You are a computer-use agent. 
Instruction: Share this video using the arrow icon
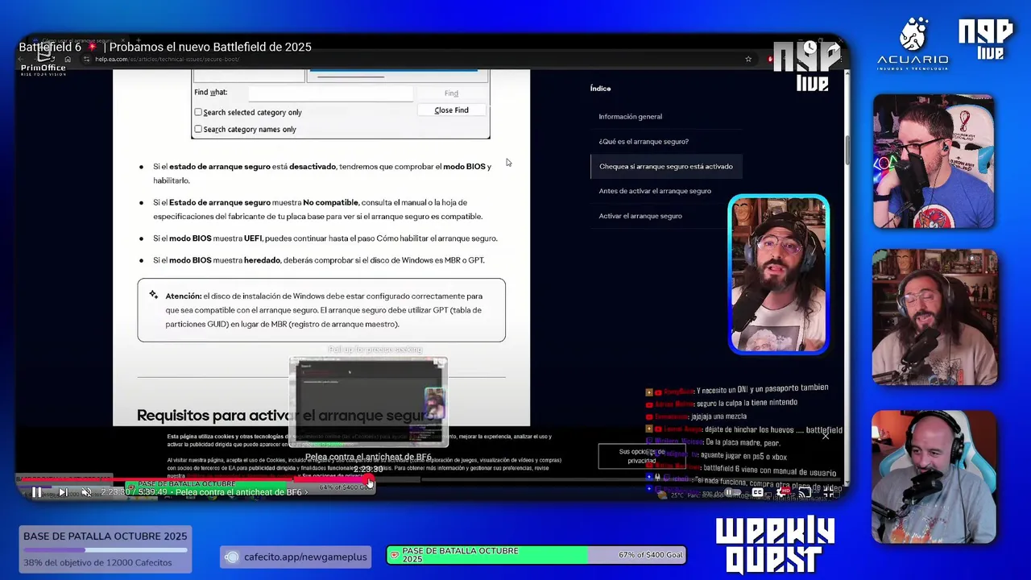pos(834,48)
